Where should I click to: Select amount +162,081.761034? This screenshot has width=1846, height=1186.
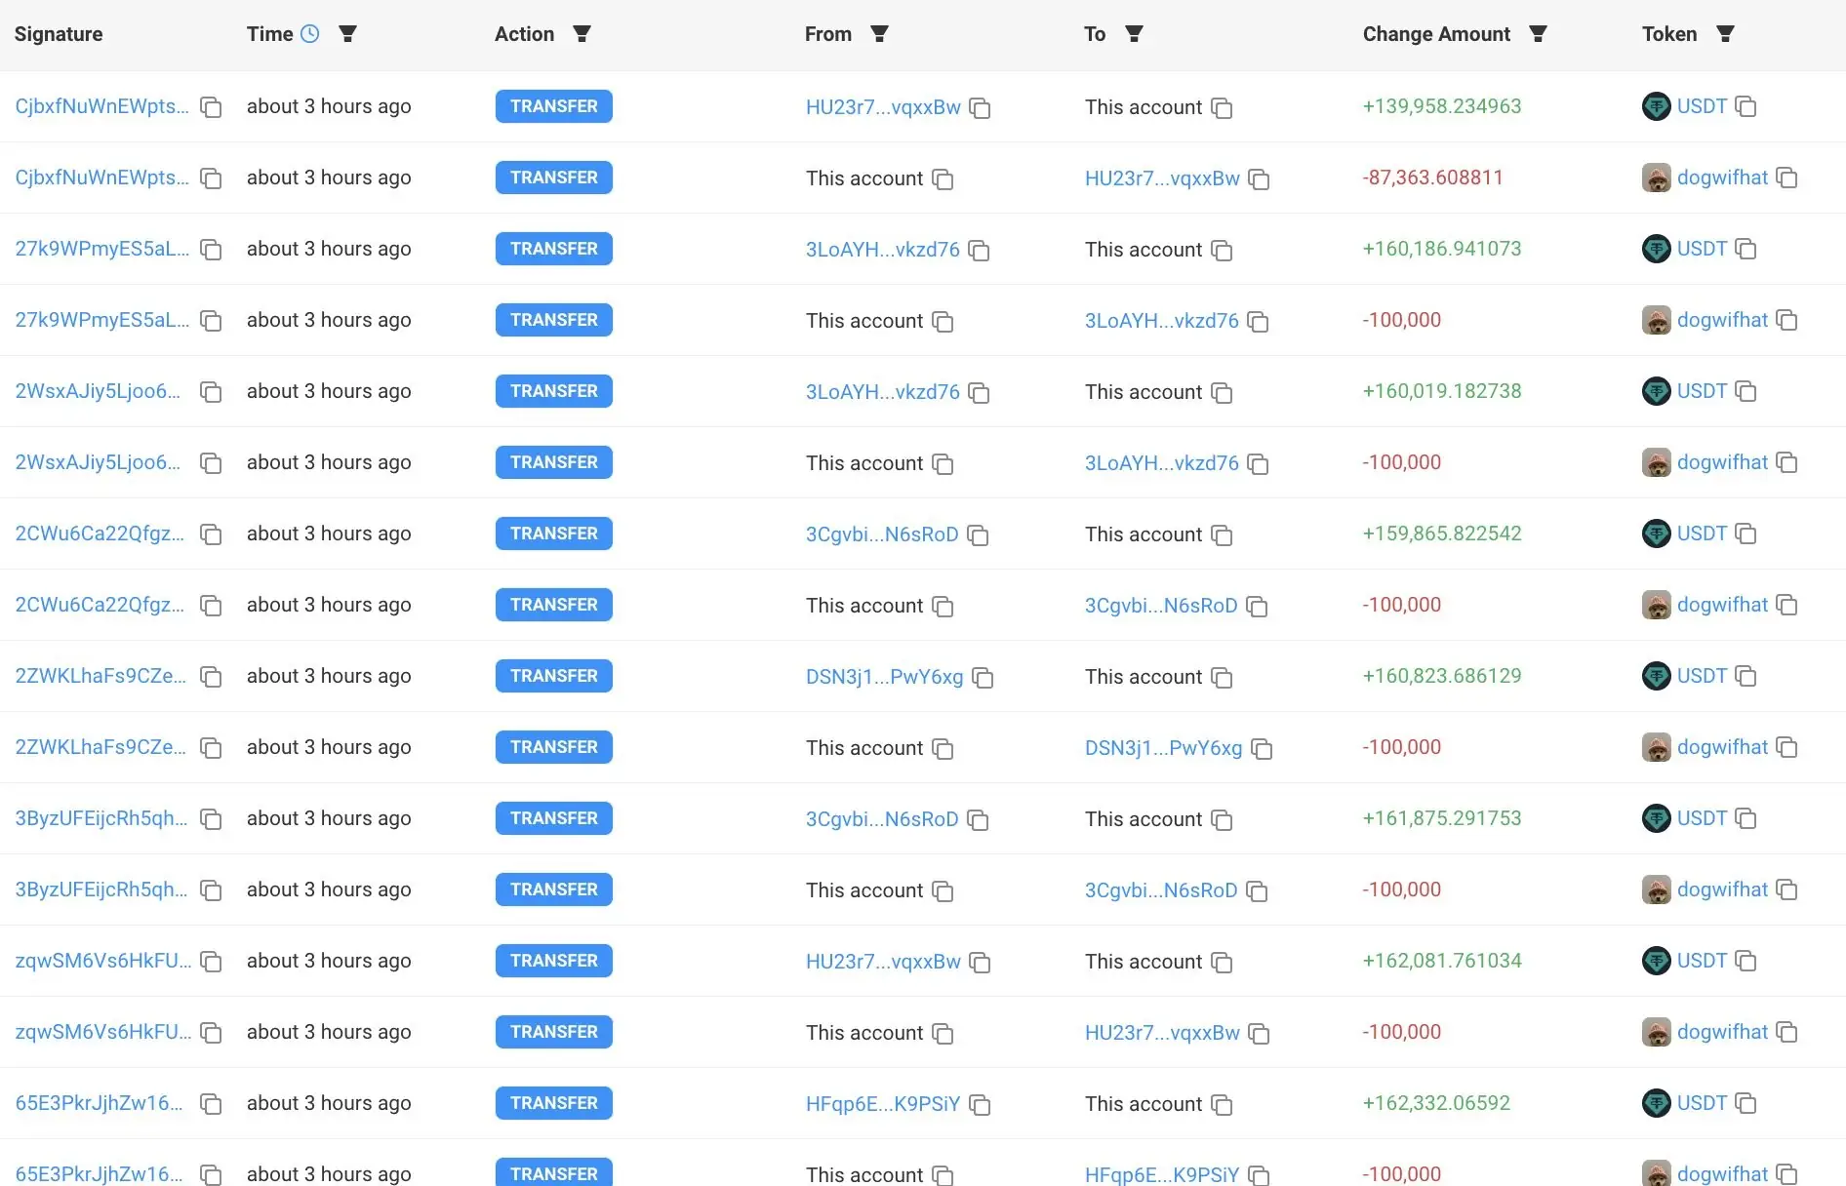[x=1442, y=961]
